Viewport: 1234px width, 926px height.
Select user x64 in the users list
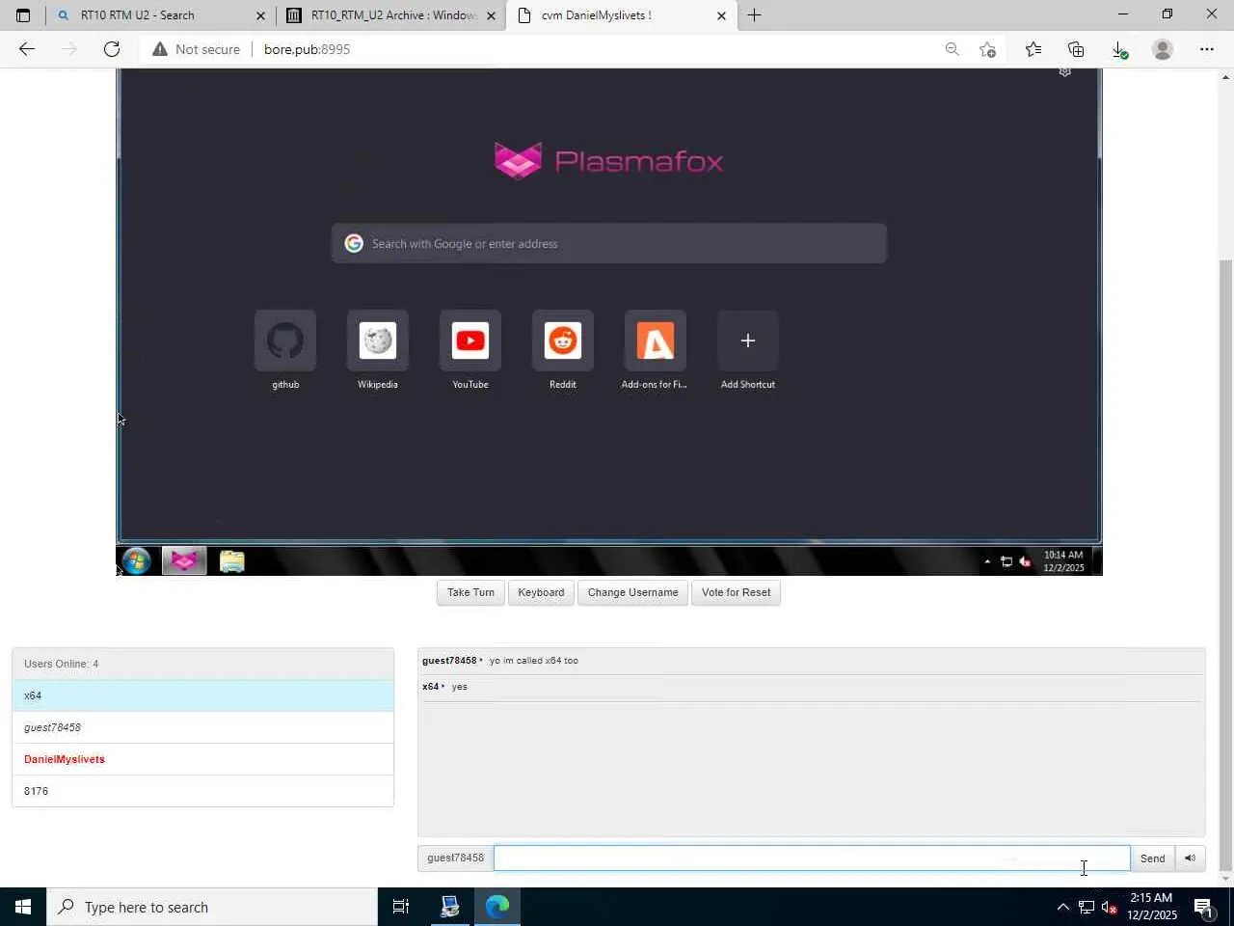(202, 695)
